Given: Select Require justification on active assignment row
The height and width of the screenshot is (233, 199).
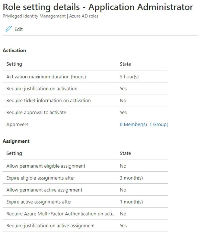Looking at the screenshot, I should pos(85,226).
